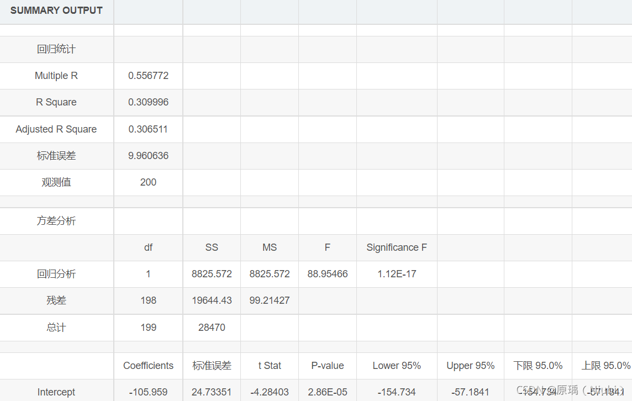
Task: Click the Intercept standard error 24.73351
Action: [x=212, y=392]
